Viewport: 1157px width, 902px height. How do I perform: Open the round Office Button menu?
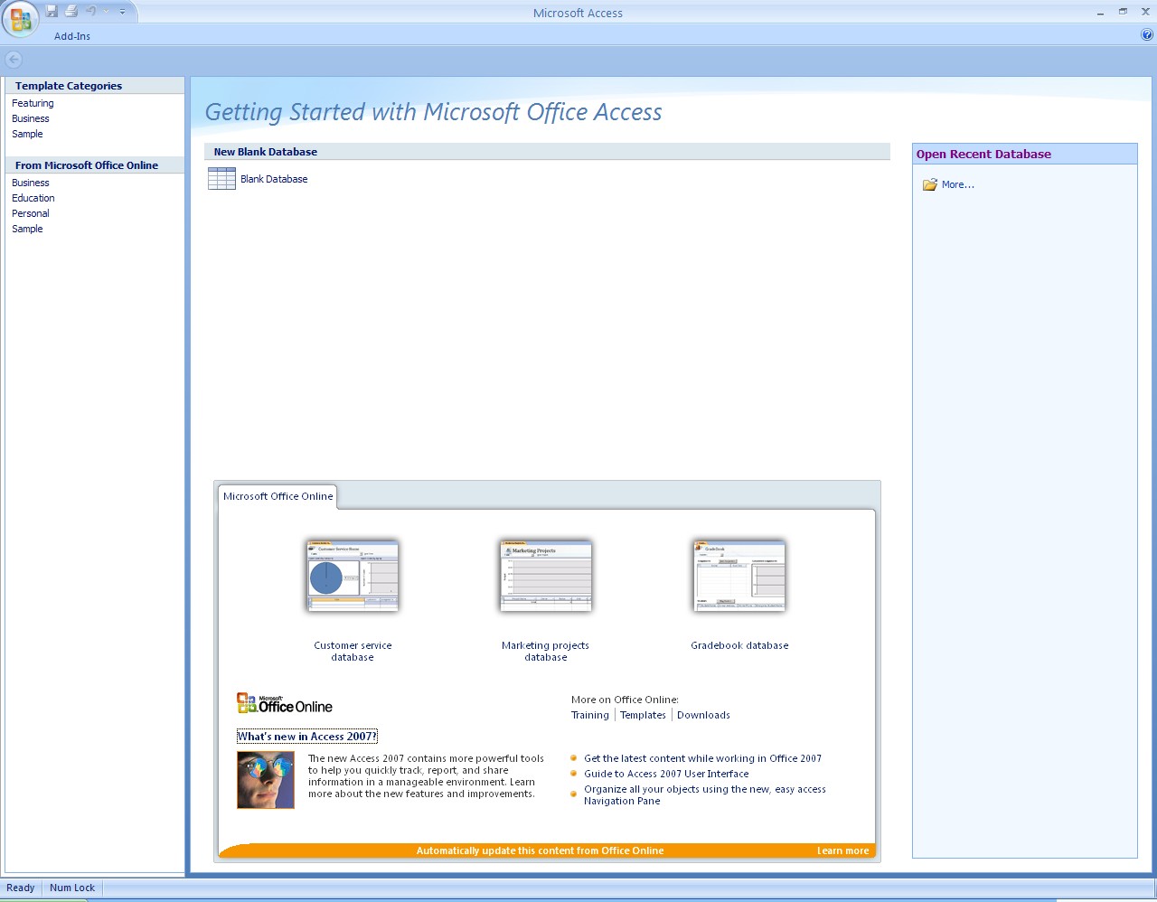(20, 20)
